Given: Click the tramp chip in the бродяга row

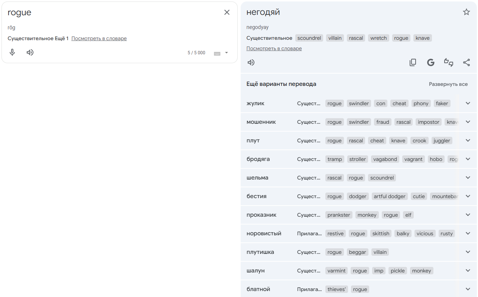Looking at the screenshot, I should (335, 159).
